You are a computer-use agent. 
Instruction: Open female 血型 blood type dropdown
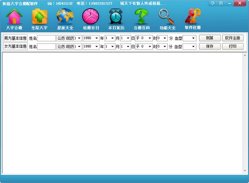point(190,47)
